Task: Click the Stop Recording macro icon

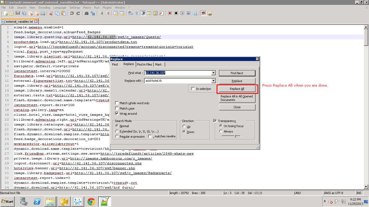Action: click(x=176, y=13)
